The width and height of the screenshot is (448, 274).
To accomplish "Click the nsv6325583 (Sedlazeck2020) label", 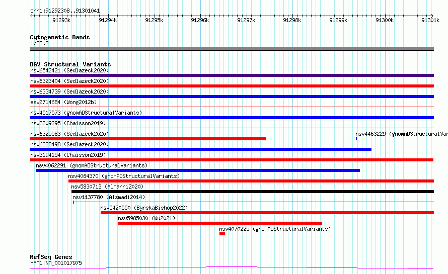I will point(69,134).
